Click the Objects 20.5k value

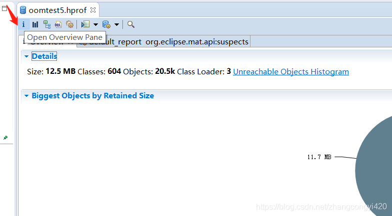[x=165, y=71]
